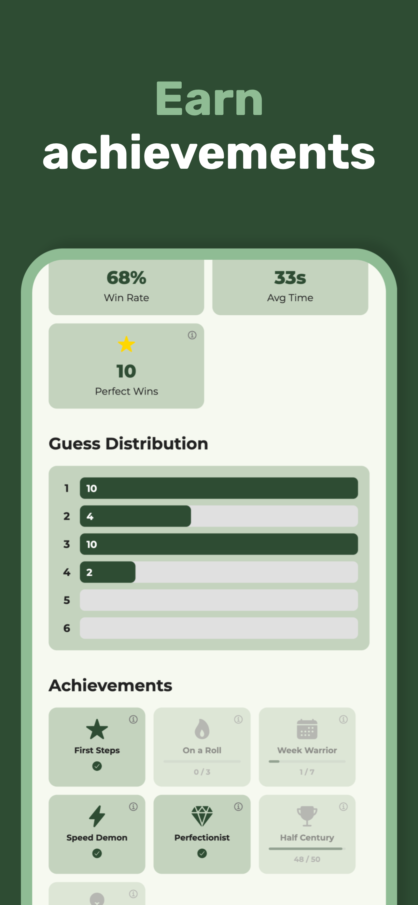
Task: Select guess distribution bar for row 2
Action: 219,516
